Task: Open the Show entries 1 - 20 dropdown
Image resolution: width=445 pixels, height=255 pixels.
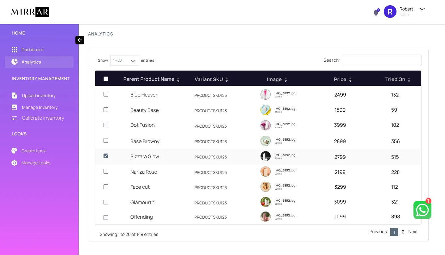Action: point(125,60)
